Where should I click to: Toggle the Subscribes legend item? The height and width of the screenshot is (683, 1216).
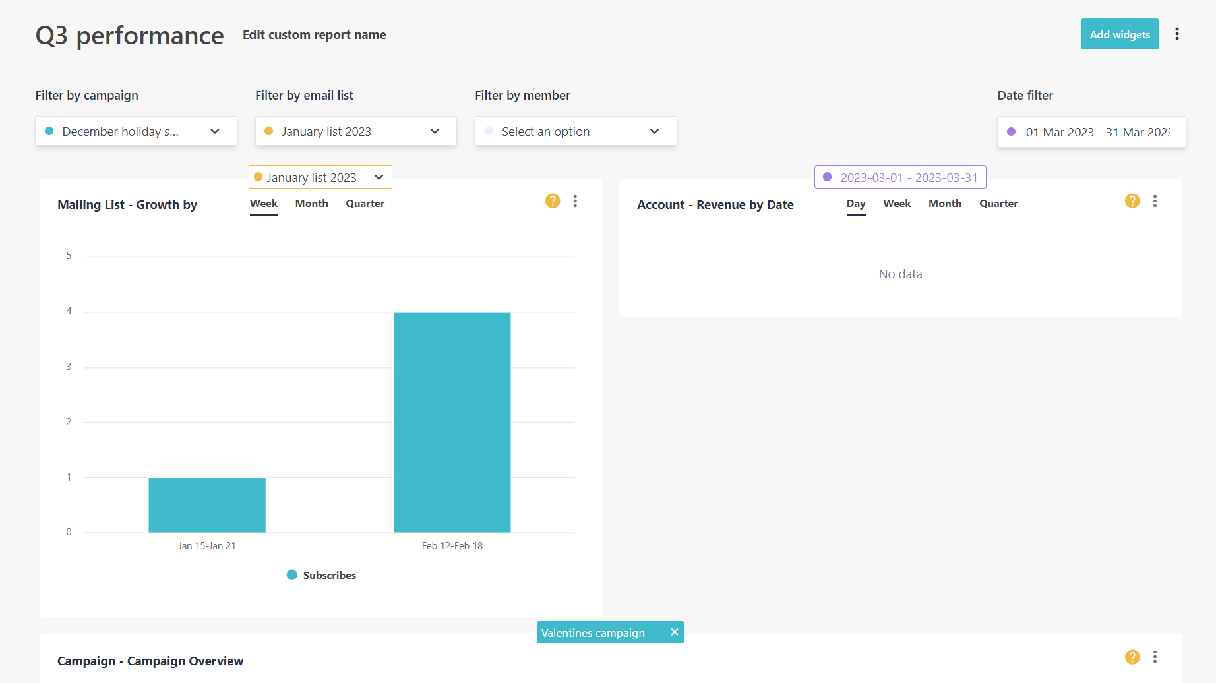[x=321, y=575]
